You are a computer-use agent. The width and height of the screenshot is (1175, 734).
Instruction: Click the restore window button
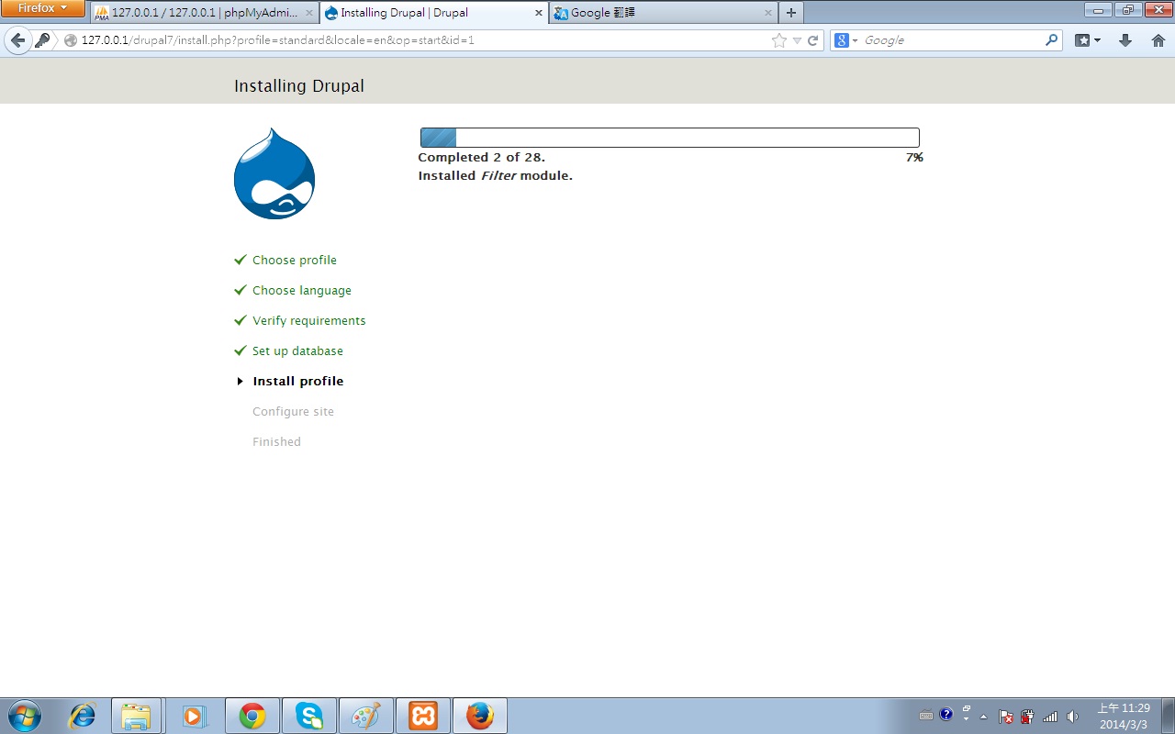pos(1126,9)
